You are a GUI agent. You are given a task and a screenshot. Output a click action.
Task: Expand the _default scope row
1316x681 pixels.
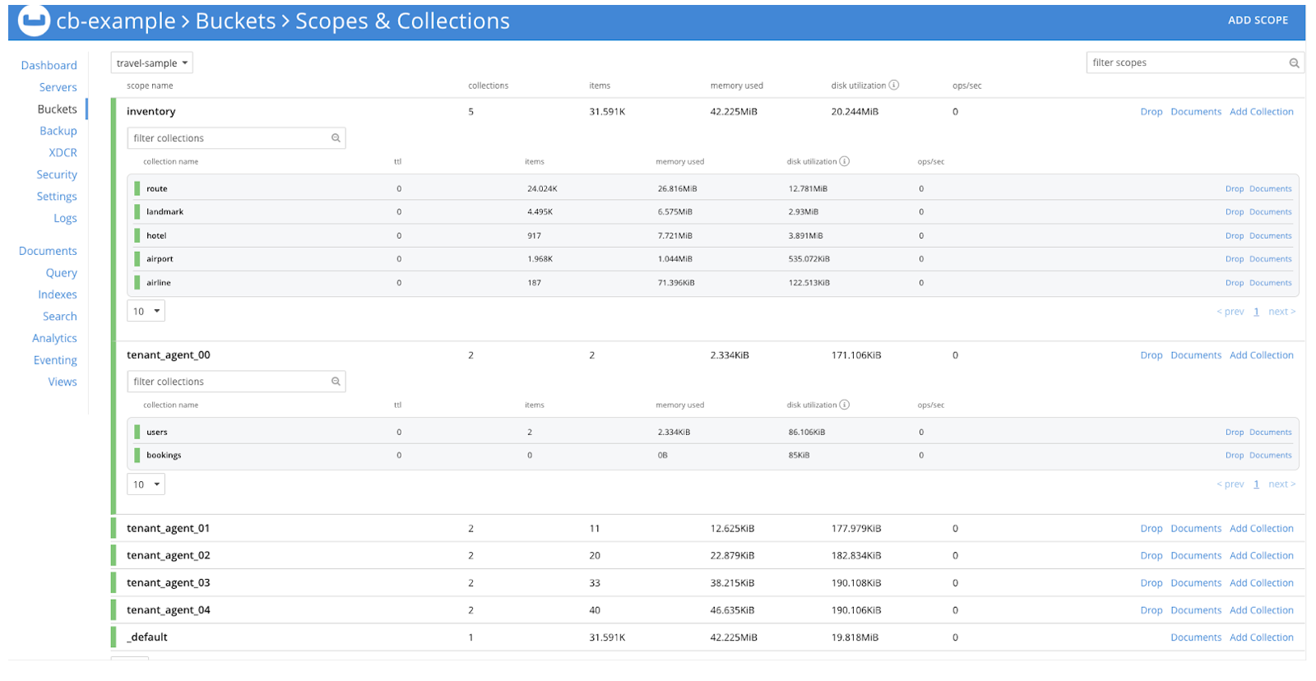(x=148, y=637)
